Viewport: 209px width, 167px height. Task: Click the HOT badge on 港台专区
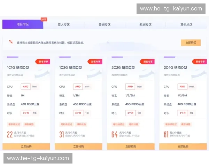[x=44, y=19]
